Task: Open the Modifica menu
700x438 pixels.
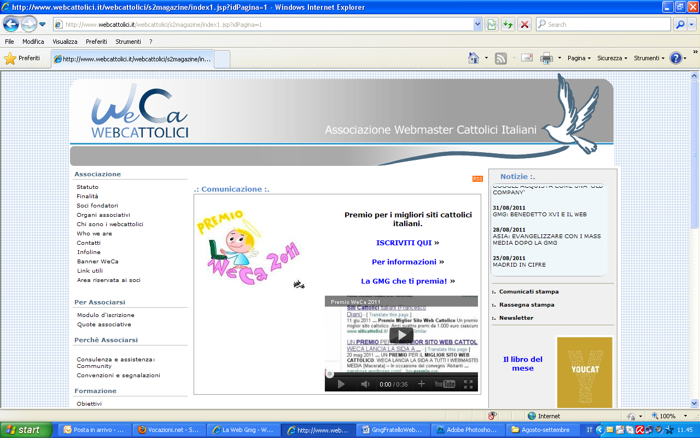Action: pyautogui.click(x=33, y=42)
